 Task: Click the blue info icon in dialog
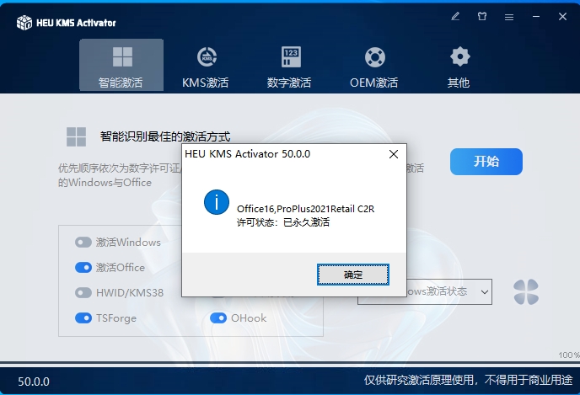point(217,202)
